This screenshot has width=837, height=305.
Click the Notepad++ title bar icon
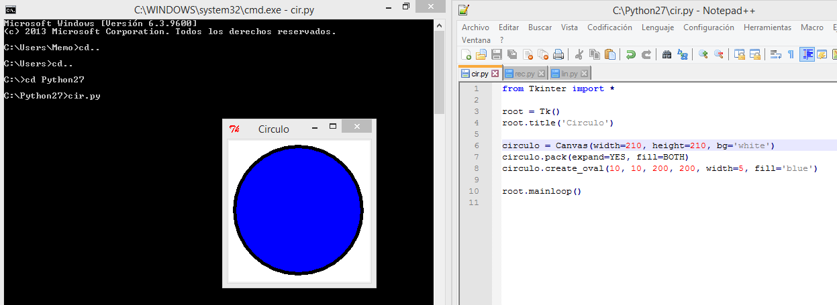click(x=464, y=9)
